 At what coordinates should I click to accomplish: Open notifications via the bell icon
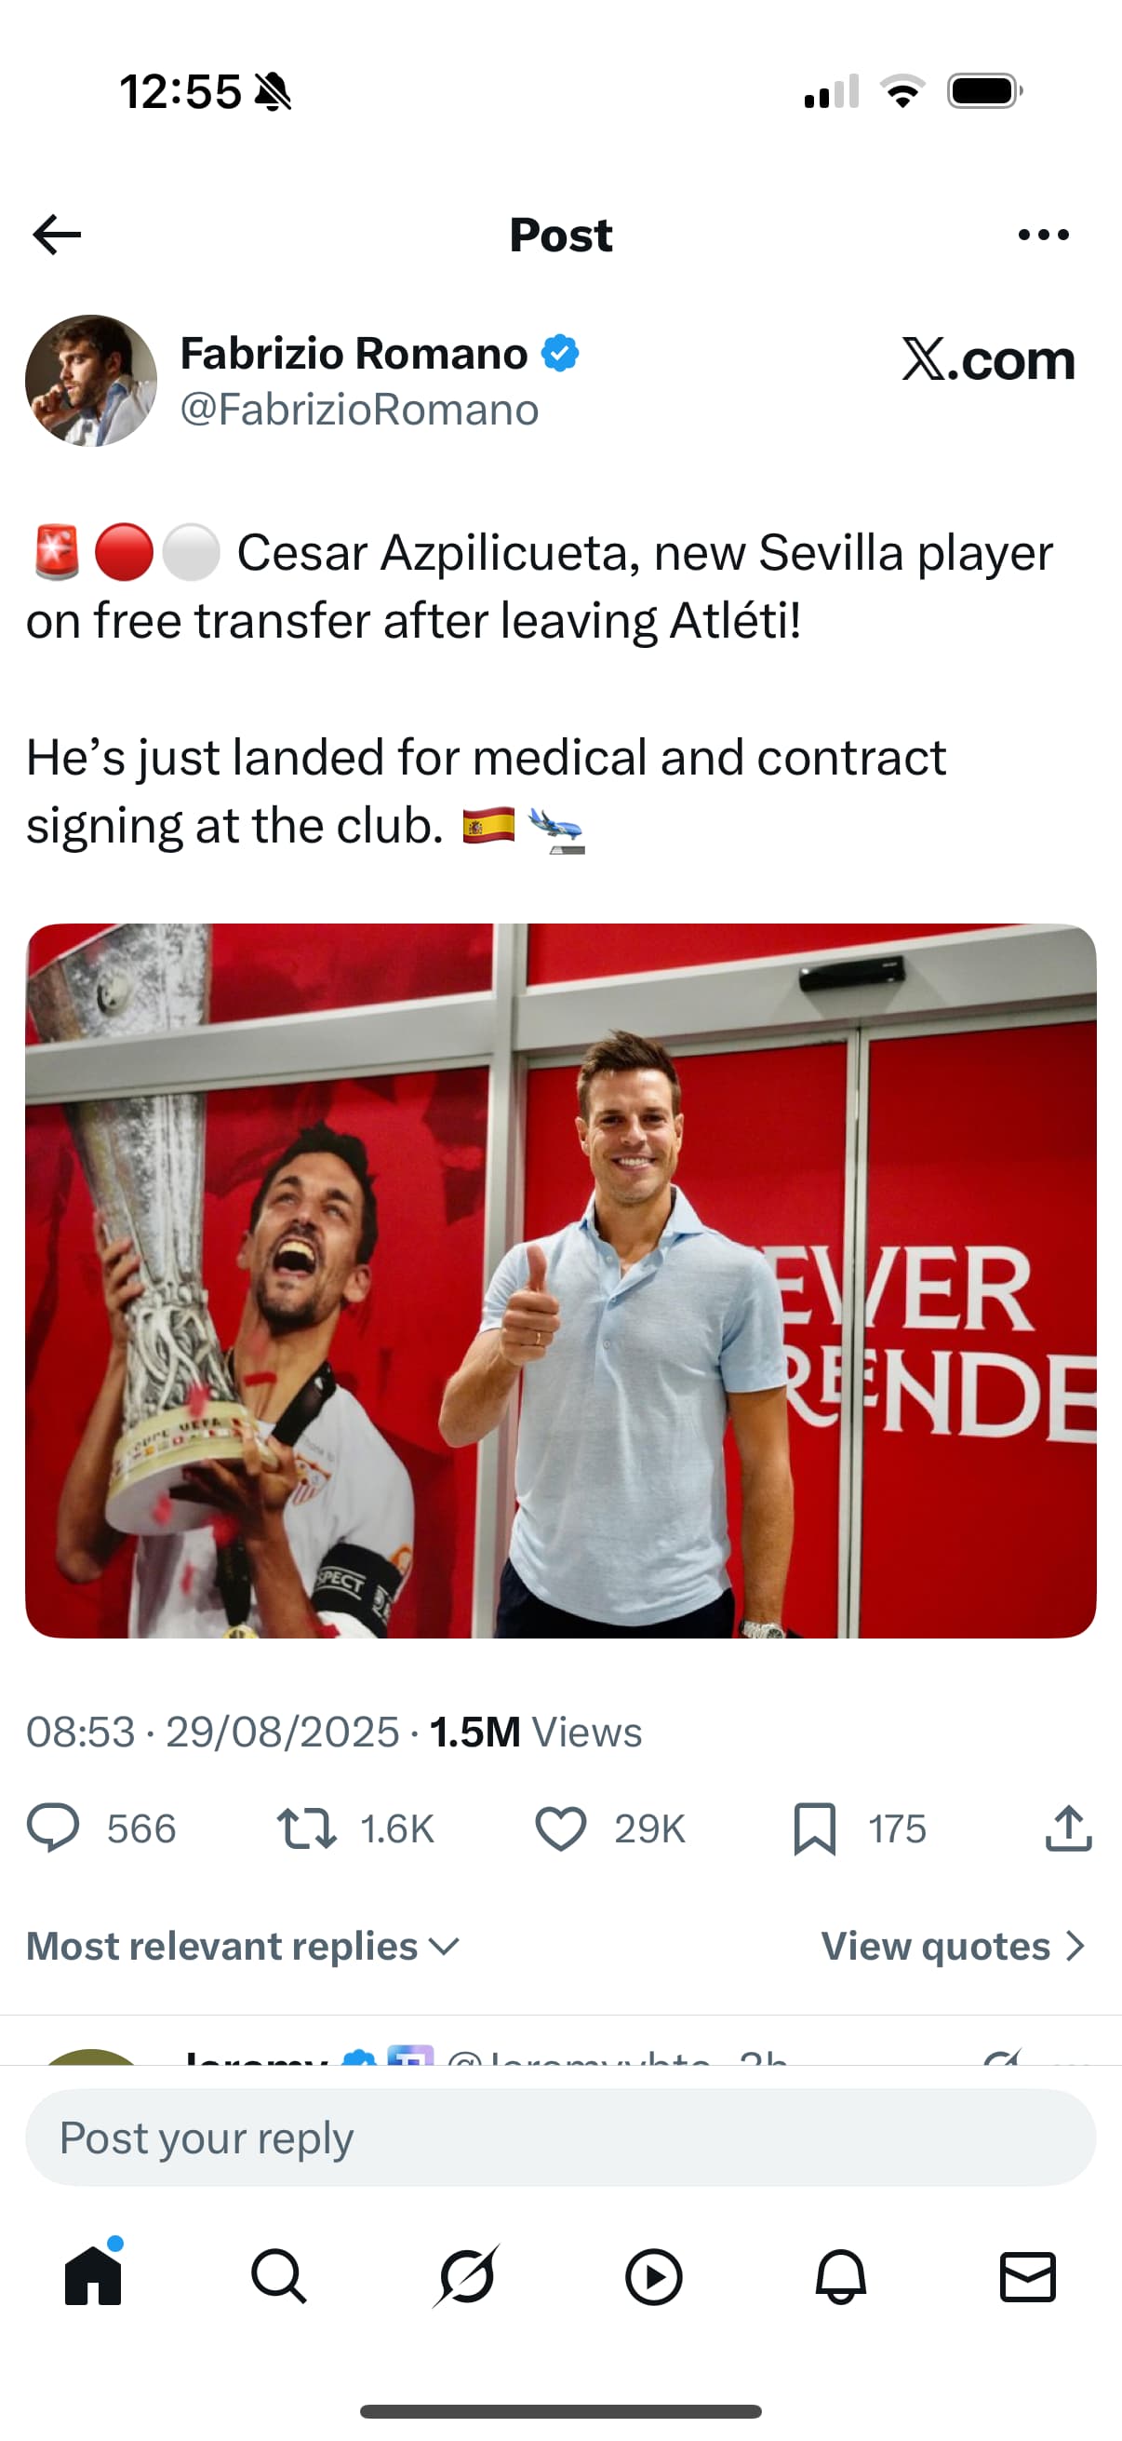[841, 2276]
